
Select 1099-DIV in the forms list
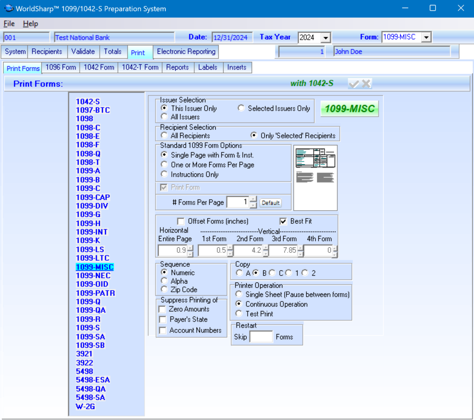pyautogui.click(x=92, y=206)
